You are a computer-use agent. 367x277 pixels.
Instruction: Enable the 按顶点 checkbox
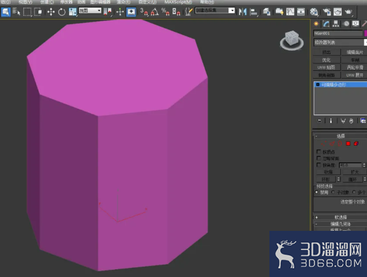319,152
